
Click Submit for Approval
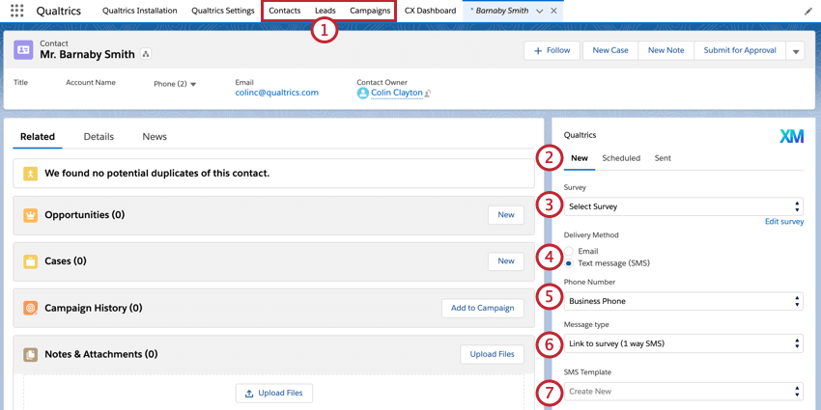(x=740, y=51)
